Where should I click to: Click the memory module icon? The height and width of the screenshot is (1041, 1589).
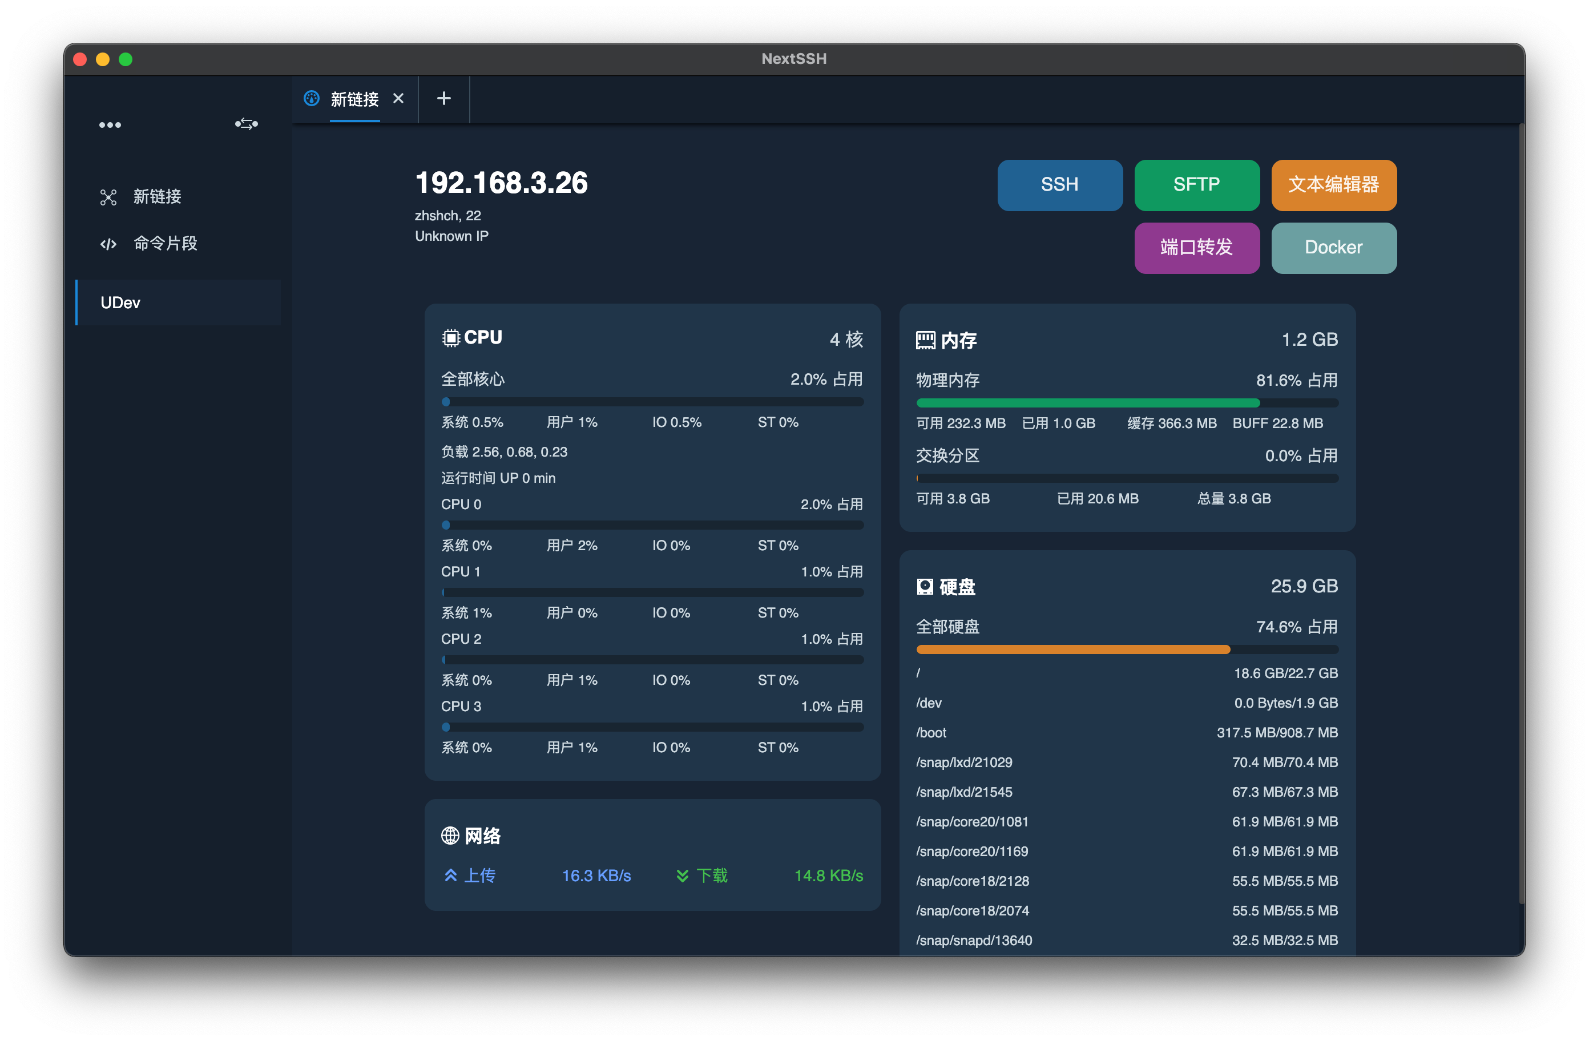tap(925, 341)
